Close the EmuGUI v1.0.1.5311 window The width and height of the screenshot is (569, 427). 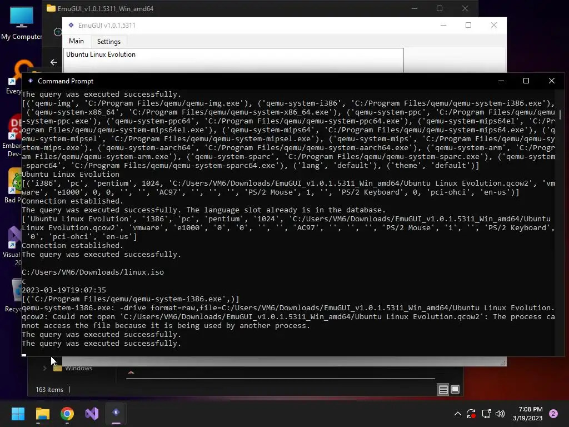494,25
